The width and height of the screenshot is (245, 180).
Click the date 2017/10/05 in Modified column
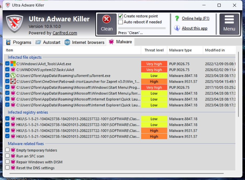(220, 87)
